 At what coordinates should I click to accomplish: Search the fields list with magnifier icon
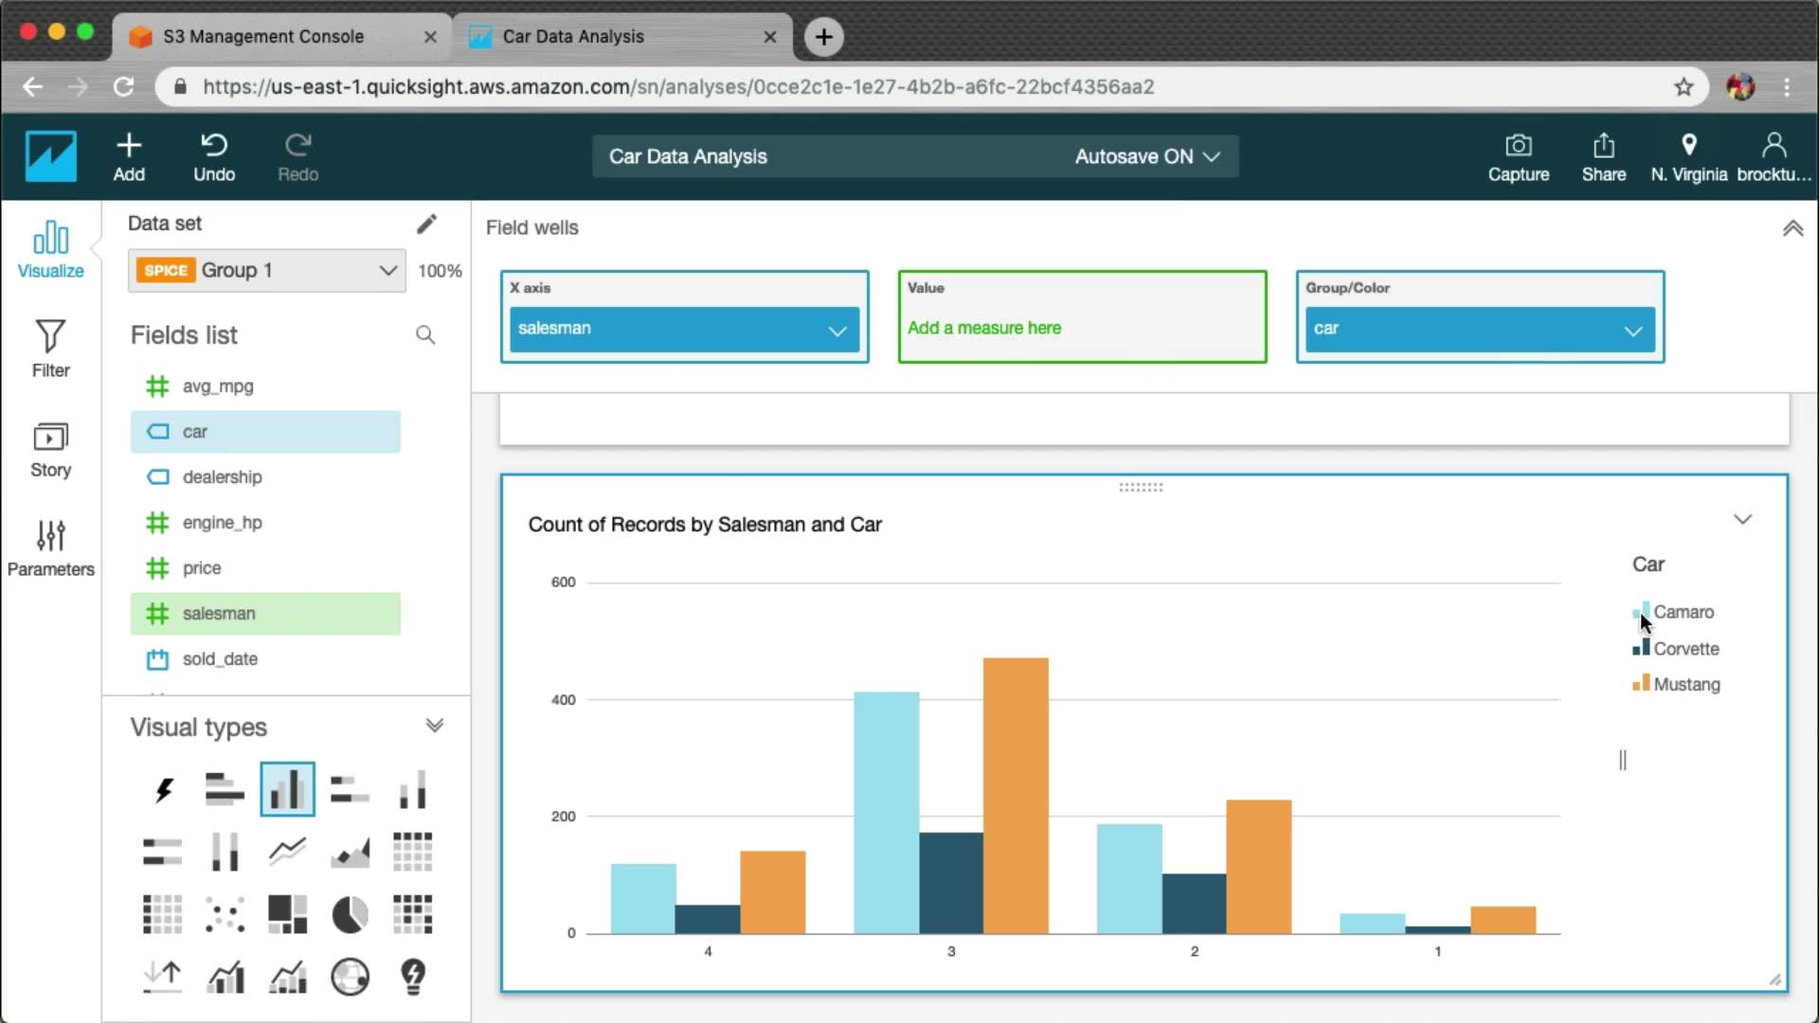[425, 335]
